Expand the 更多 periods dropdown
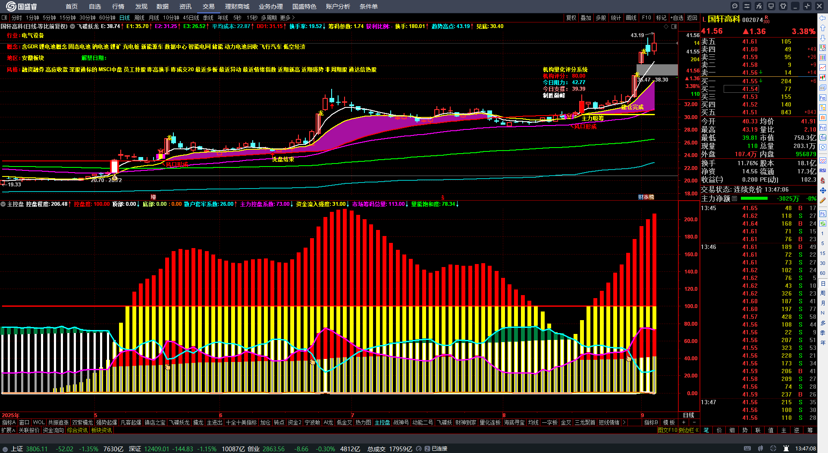Image resolution: width=828 pixels, height=453 pixels. 287,18
